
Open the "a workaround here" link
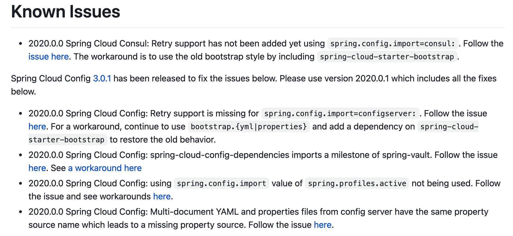pos(105,168)
